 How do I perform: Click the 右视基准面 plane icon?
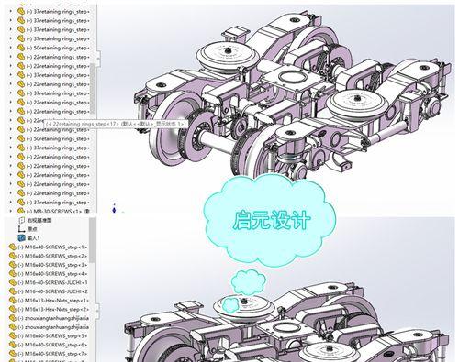[21, 220]
